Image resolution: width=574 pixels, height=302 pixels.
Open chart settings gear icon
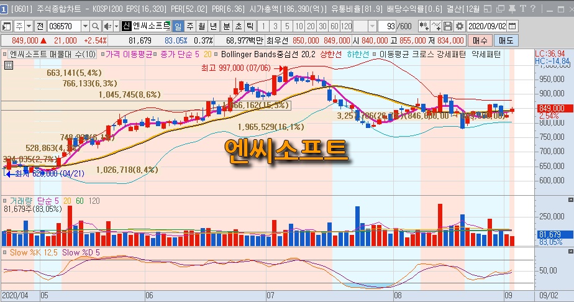tap(460, 26)
